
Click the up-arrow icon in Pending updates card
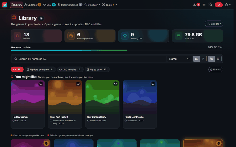[x=71, y=36]
